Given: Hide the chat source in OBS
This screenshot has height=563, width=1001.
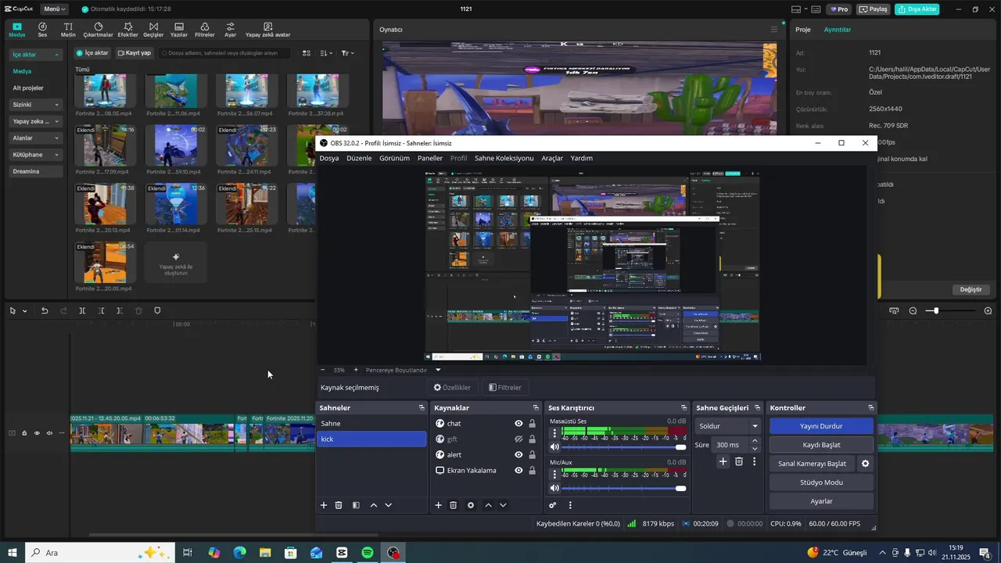Looking at the screenshot, I should pos(518,423).
